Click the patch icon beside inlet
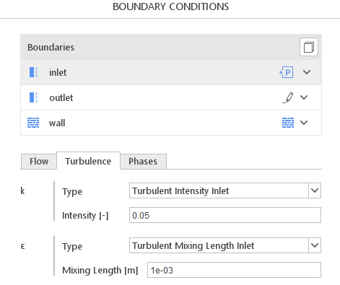This screenshot has height=285, width=340. click(33, 72)
